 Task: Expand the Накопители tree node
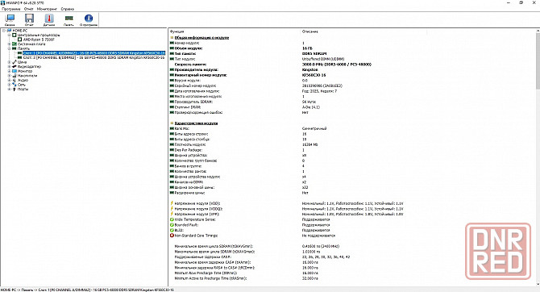pos(10,76)
